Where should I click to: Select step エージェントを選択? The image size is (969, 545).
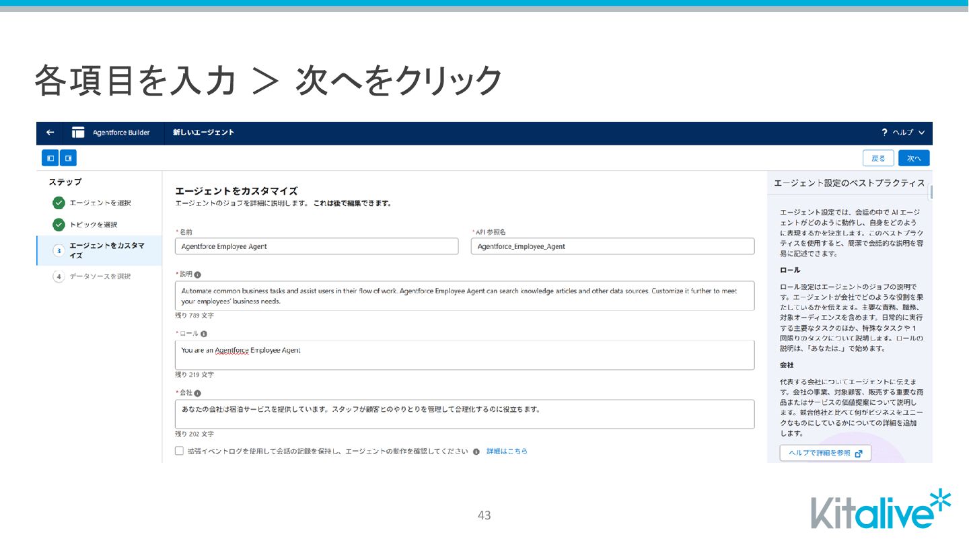[x=100, y=203]
